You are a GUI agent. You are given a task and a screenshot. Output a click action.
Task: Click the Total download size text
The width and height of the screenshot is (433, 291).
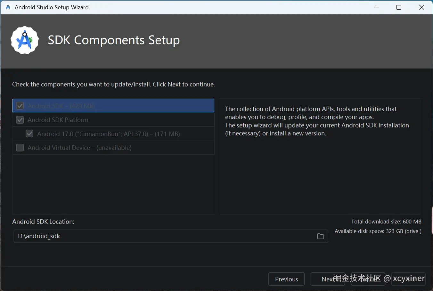386,222
